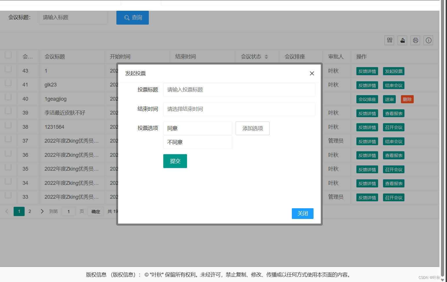The width and height of the screenshot is (447, 282).
Task: Click meeting title 李洁最近皮肤不好
Action: 65,113
